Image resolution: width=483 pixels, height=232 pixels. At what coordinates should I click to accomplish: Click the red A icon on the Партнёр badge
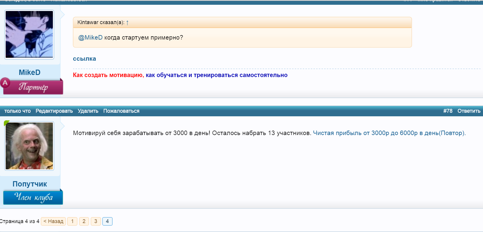coord(5,83)
